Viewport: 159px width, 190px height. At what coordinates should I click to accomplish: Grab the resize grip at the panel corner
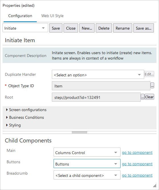point(154,186)
